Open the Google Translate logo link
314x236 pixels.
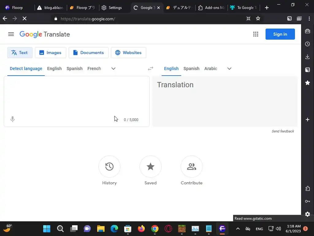(45, 34)
